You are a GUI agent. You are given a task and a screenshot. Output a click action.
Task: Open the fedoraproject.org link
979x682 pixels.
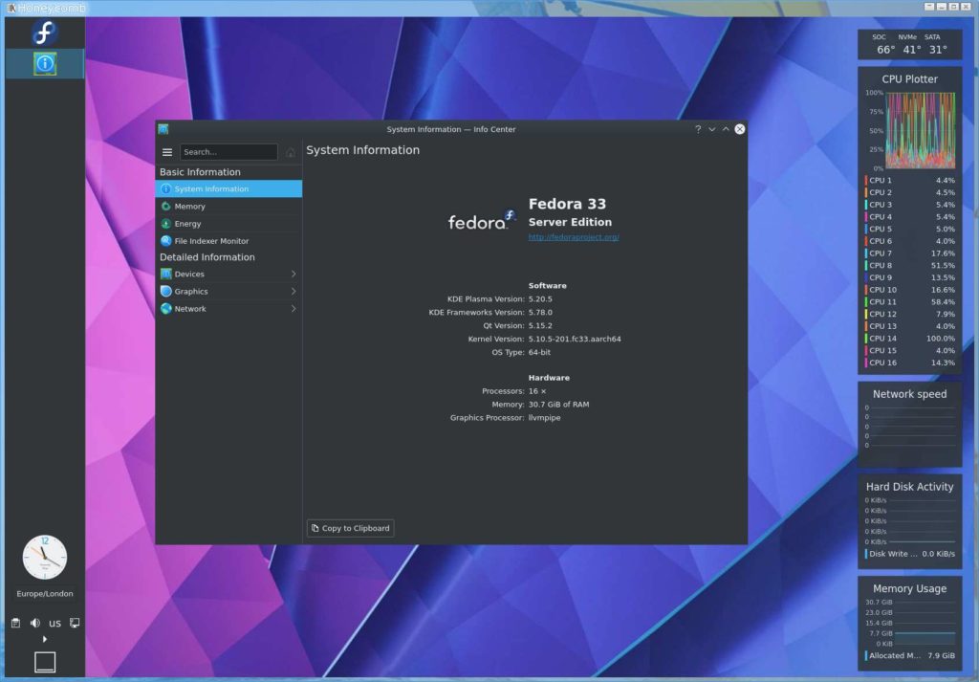(x=575, y=236)
